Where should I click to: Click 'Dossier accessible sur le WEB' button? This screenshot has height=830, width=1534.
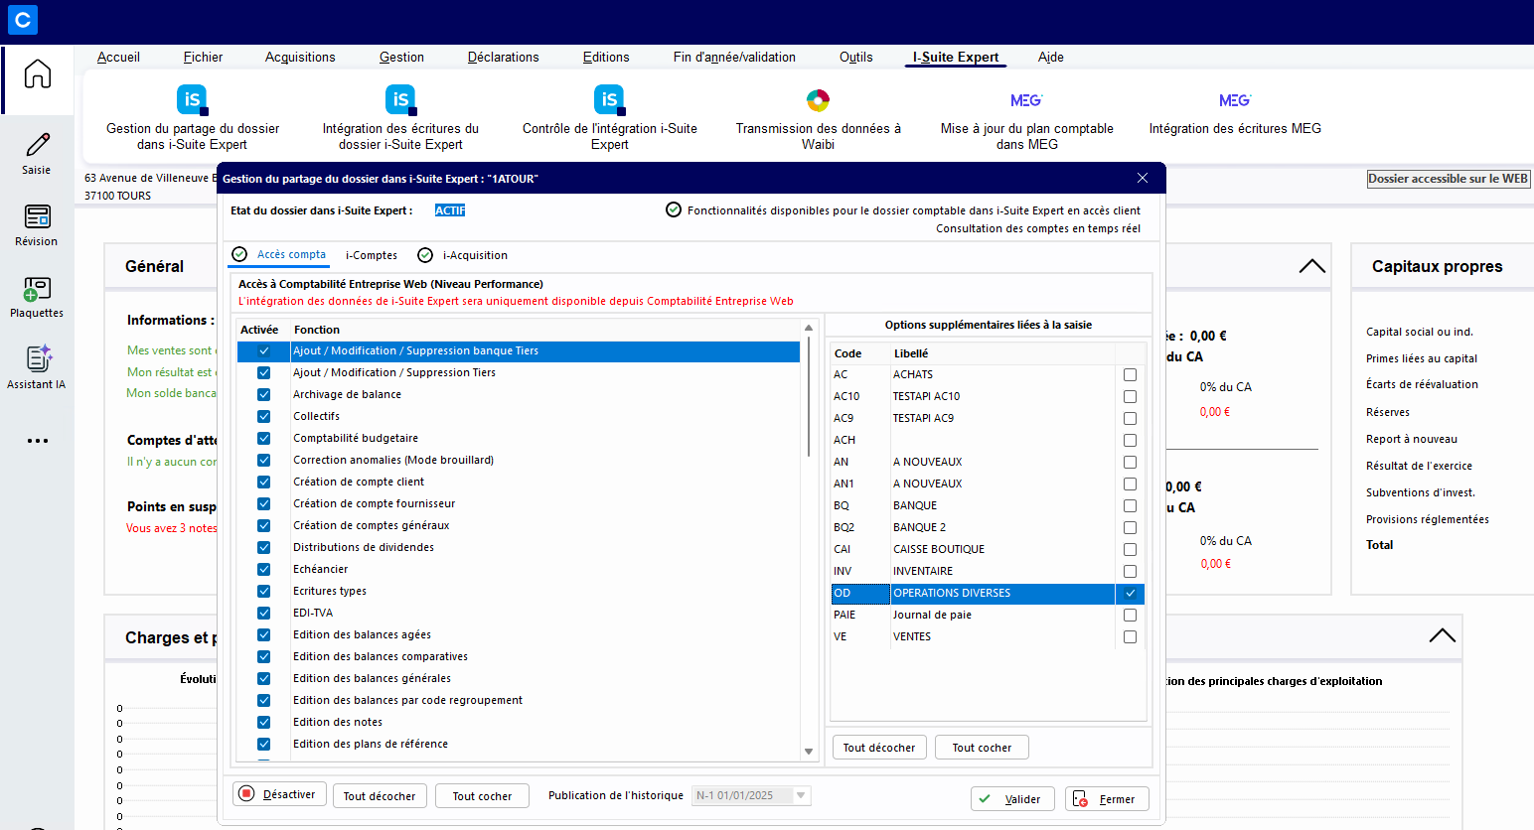pyautogui.click(x=1449, y=179)
